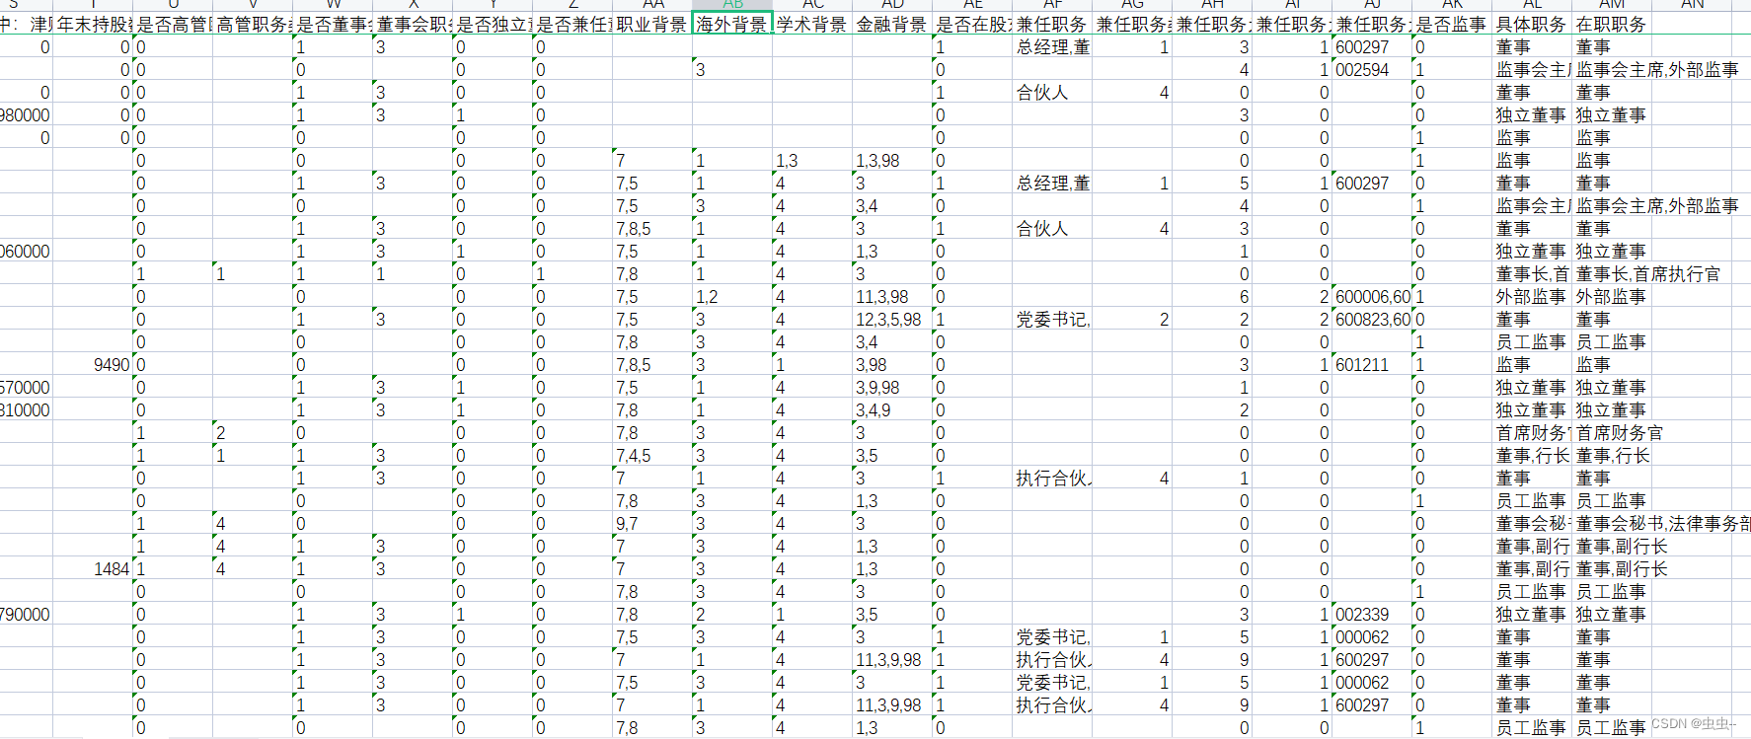The height and width of the screenshot is (739, 1751).
Task: Select the cell 董事长,首席执行官
Action: [1647, 274]
